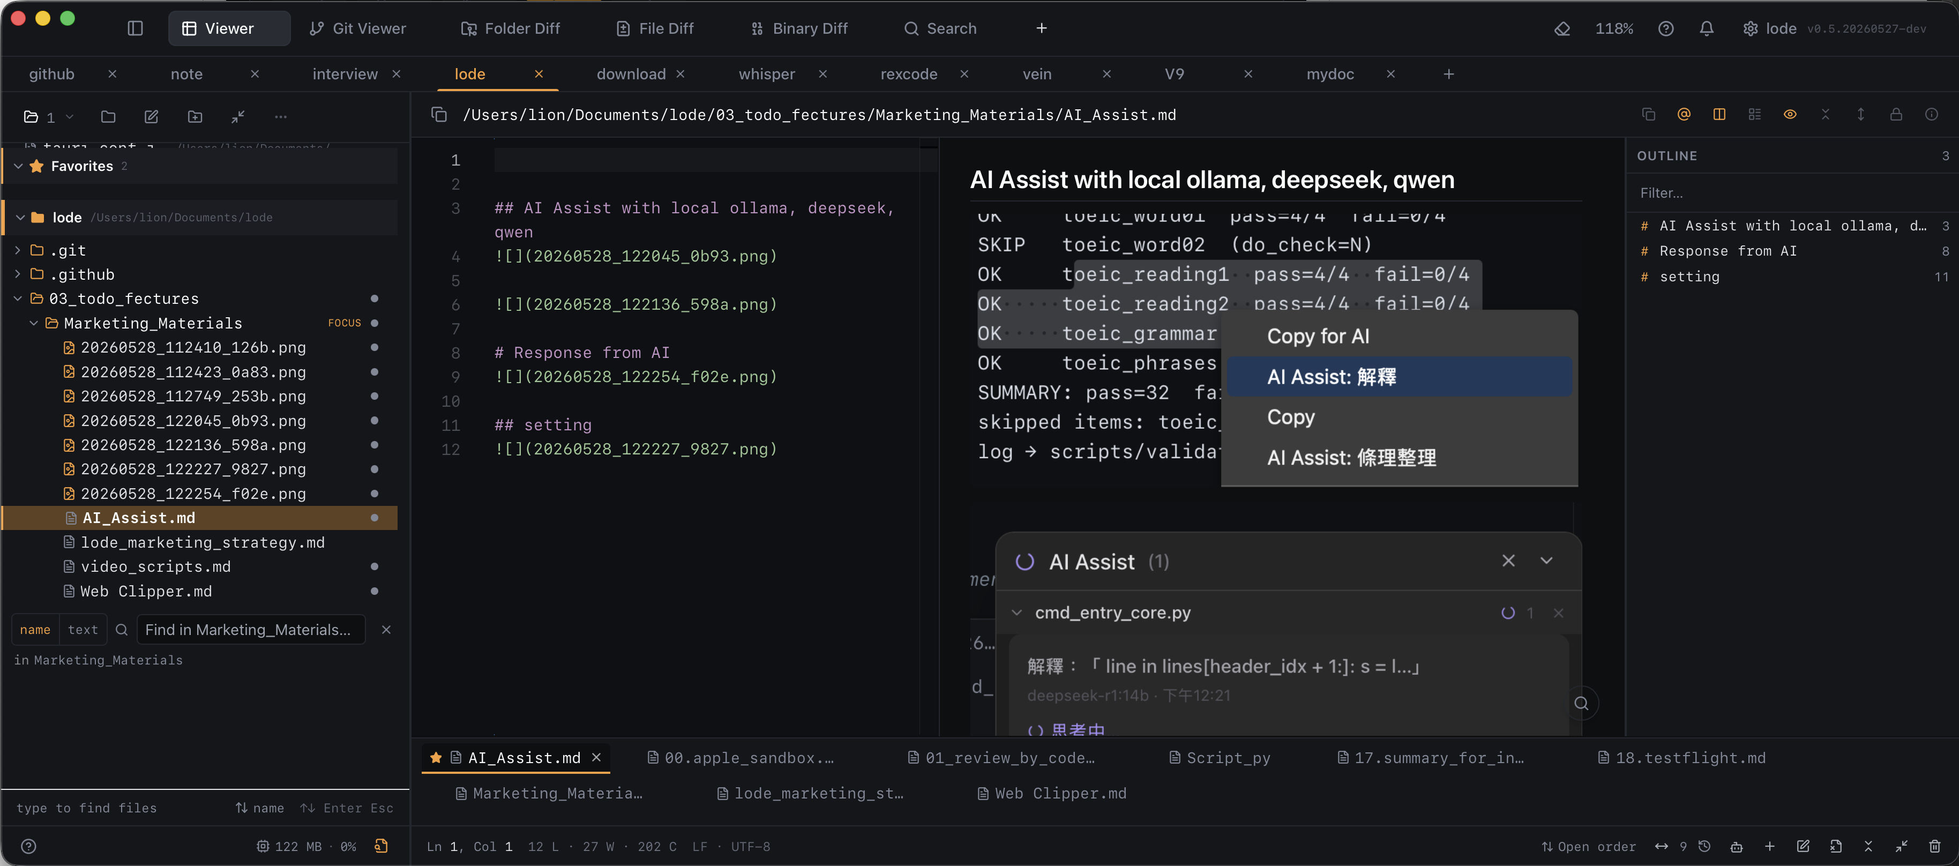
Task: Click the vertical sync arrows icon
Action: click(x=1860, y=114)
